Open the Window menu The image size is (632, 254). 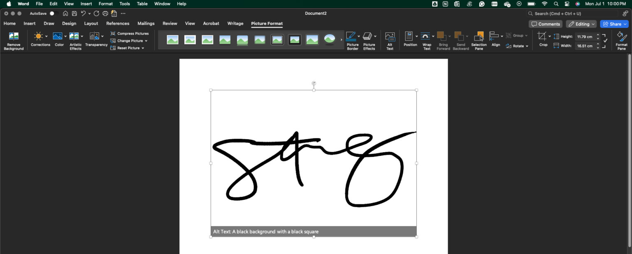tap(162, 4)
